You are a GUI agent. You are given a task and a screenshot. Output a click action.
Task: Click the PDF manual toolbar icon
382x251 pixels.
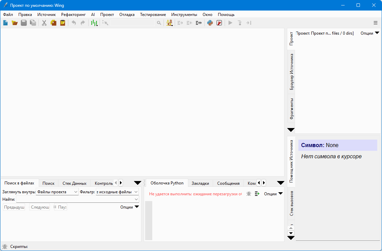(x=219, y=23)
